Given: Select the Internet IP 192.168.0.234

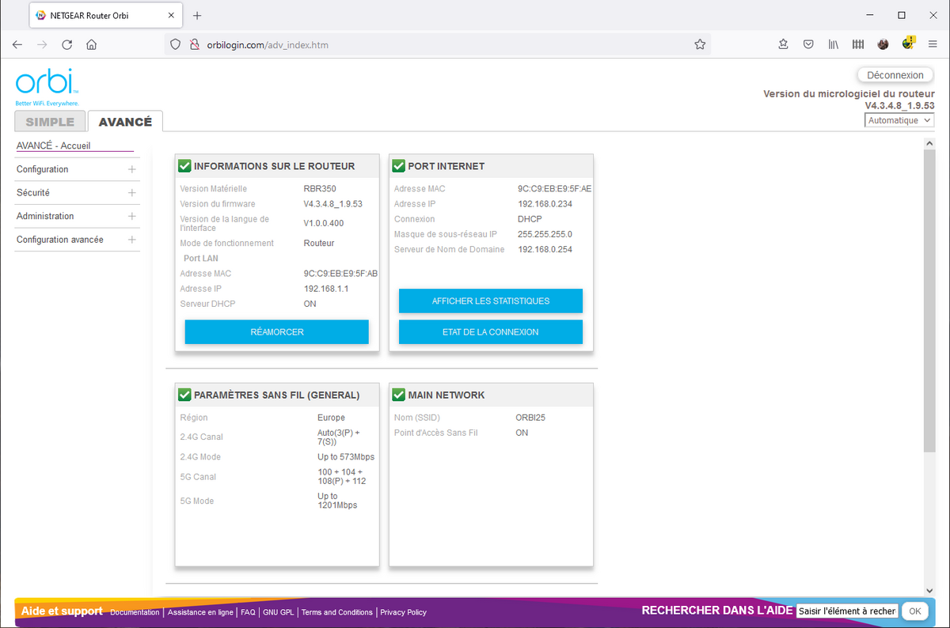Looking at the screenshot, I should tap(545, 204).
